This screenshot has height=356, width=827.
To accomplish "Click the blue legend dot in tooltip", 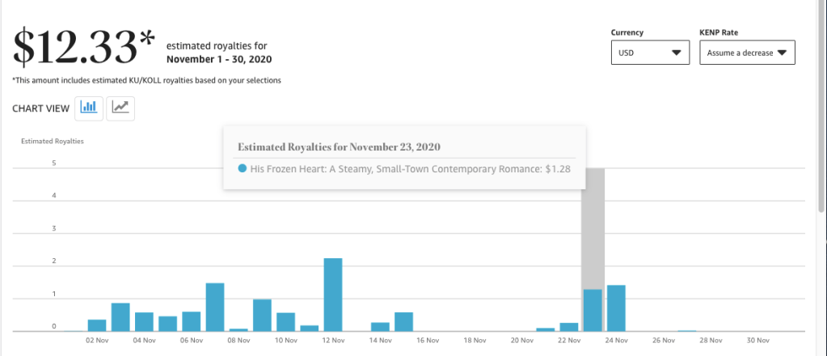I will pos(243,168).
